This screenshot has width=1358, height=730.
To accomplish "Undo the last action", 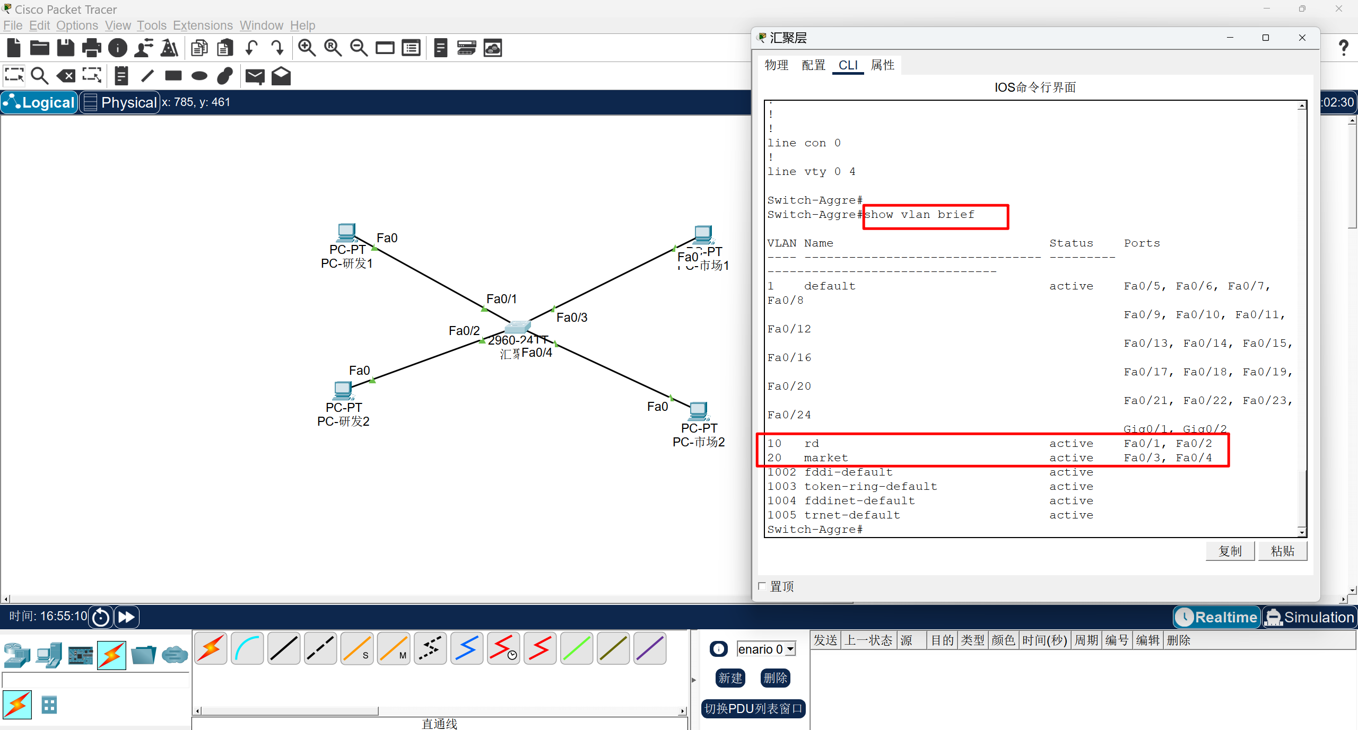I will pos(251,48).
